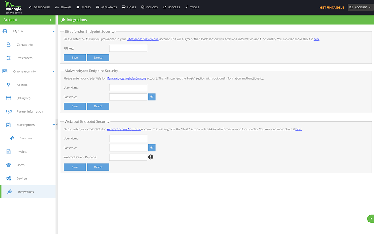Click the Webroot Parent Keycode info icon
The image size is (374, 234).
point(151,157)
